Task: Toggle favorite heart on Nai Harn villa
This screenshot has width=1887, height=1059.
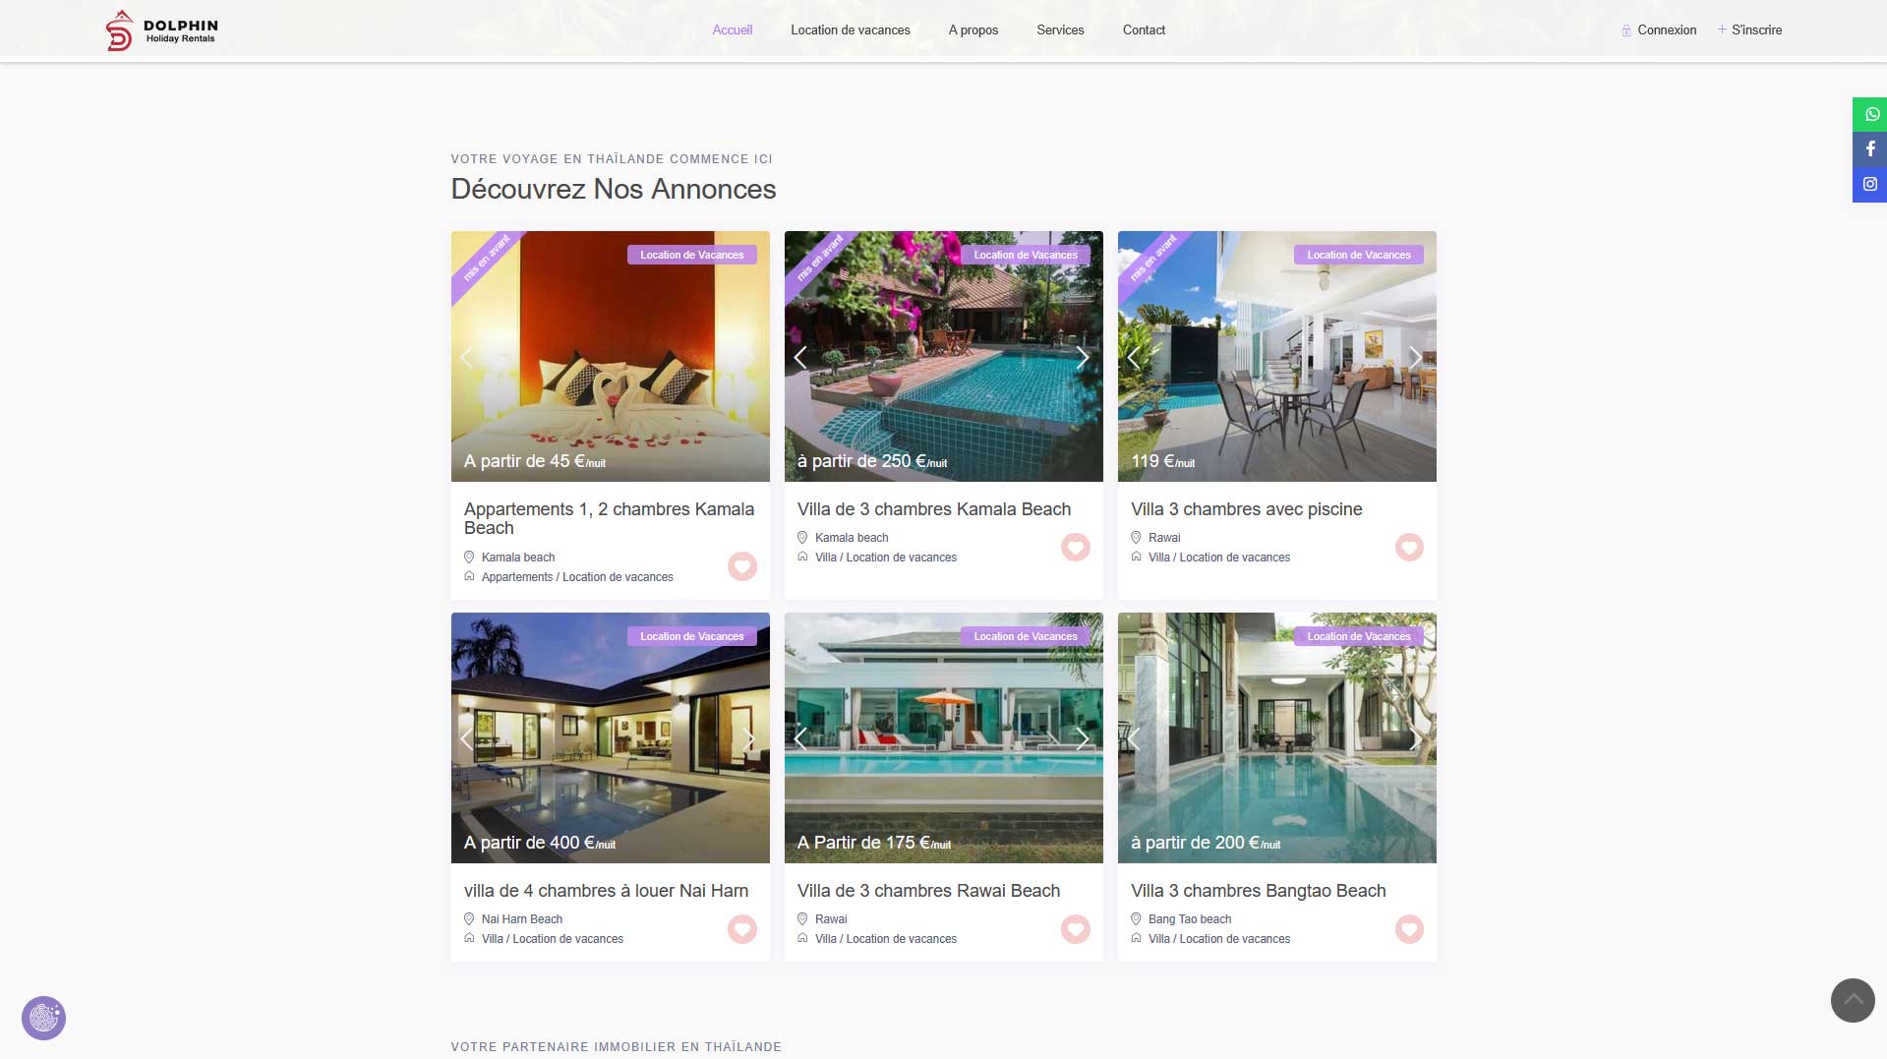Action: tap(742, 928)
